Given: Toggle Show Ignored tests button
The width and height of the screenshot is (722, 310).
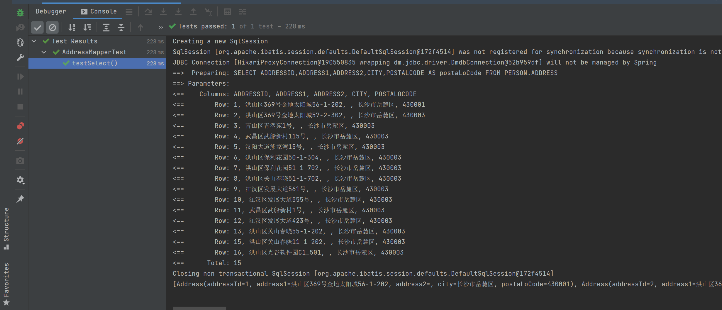Looking at the screenshot, I should (52, 28).
